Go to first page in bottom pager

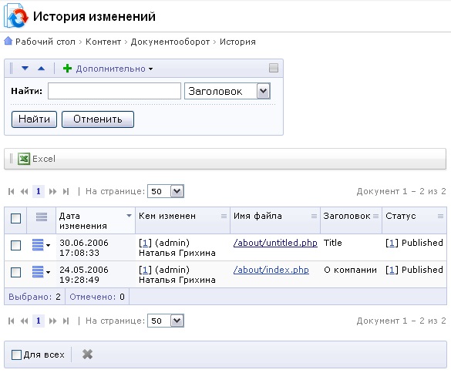tap(12, 321)
